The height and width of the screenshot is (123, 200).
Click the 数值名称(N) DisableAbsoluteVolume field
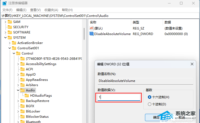click(x=146, y=81)
